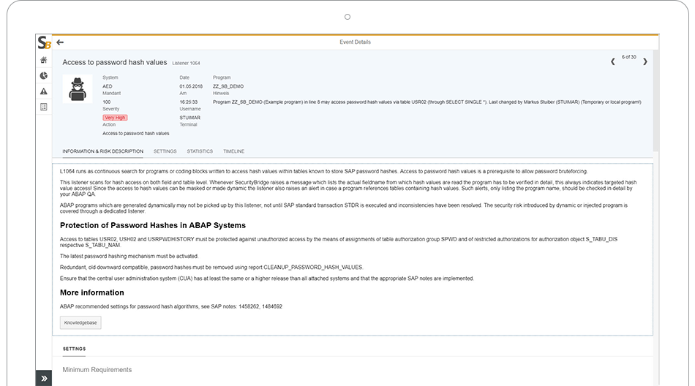This screenshot has height=386, width=695.
Task: Go to previous event chevron
Action: (x=612, y=61)
